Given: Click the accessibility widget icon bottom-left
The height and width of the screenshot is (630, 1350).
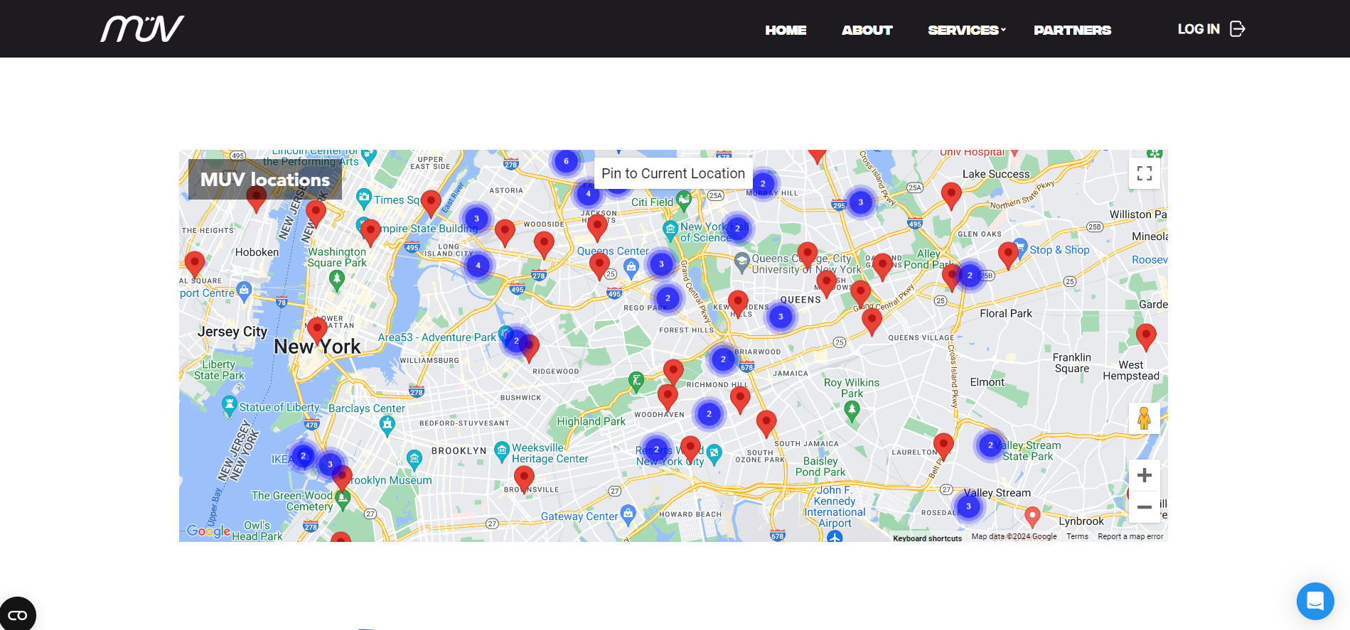Looking at the screenshot, I should pos(17,614).
